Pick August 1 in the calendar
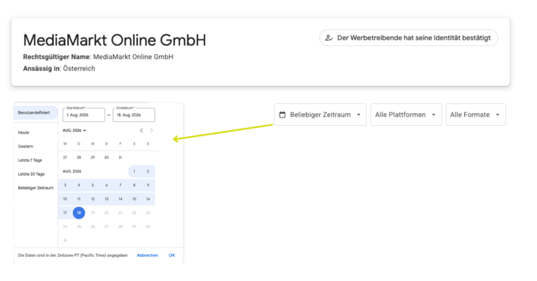Image resolution: width=537 pixels, height=281 pixels. pyautogui.click(x=134, y=171)
